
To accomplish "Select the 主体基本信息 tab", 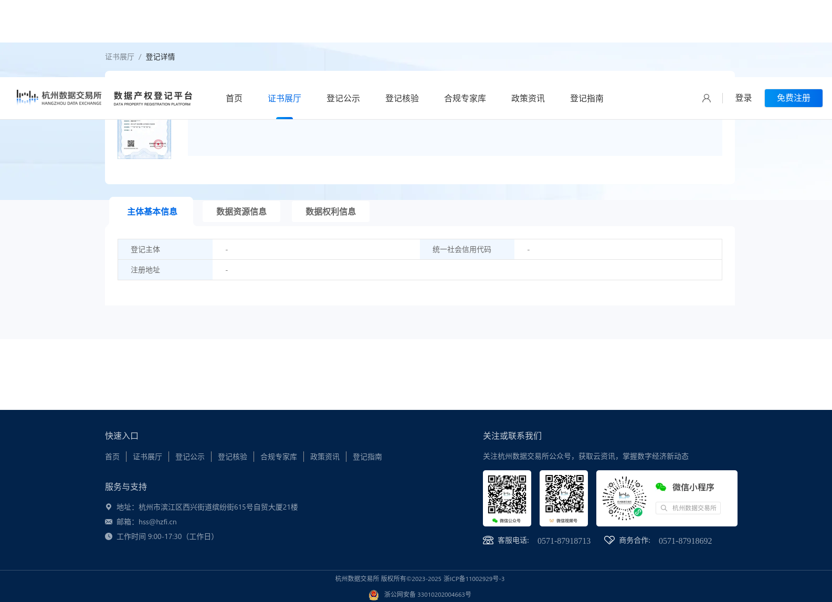I will point(152,212).
